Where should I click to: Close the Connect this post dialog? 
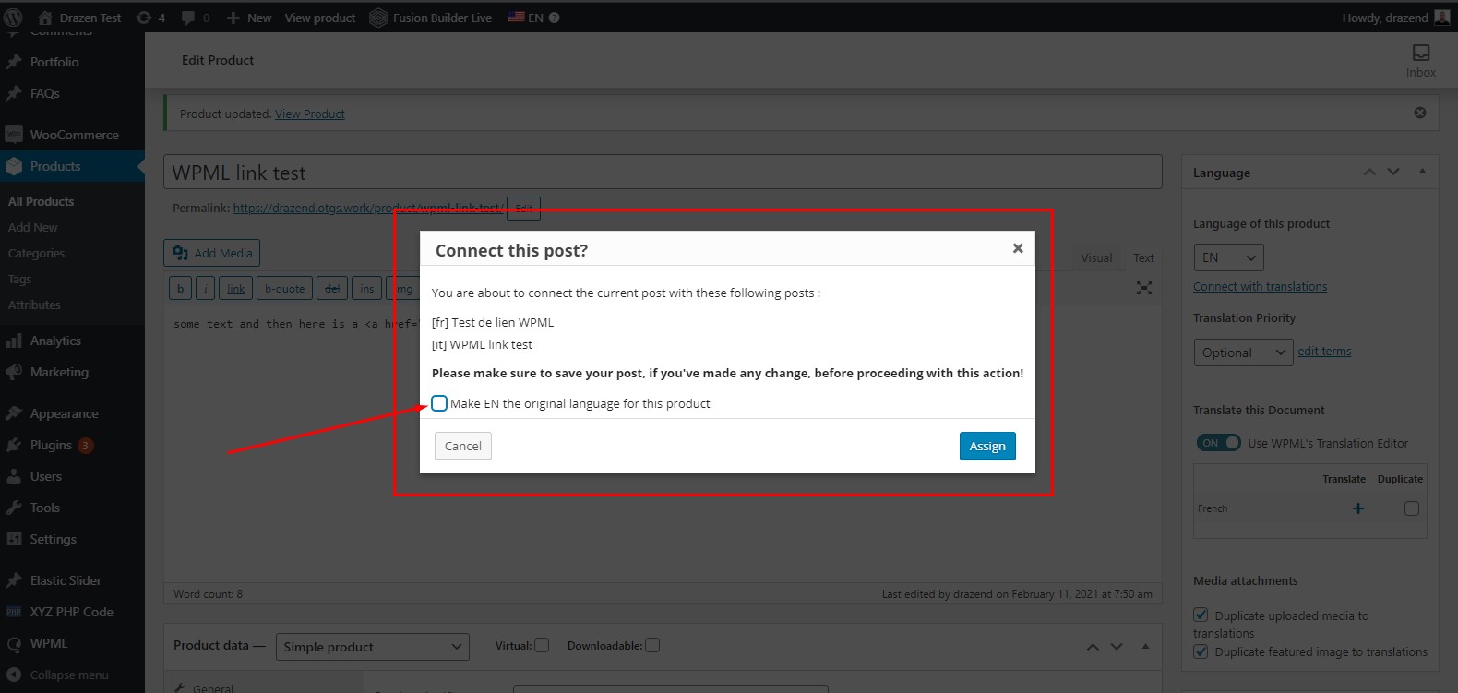[x=1018, y=248]
